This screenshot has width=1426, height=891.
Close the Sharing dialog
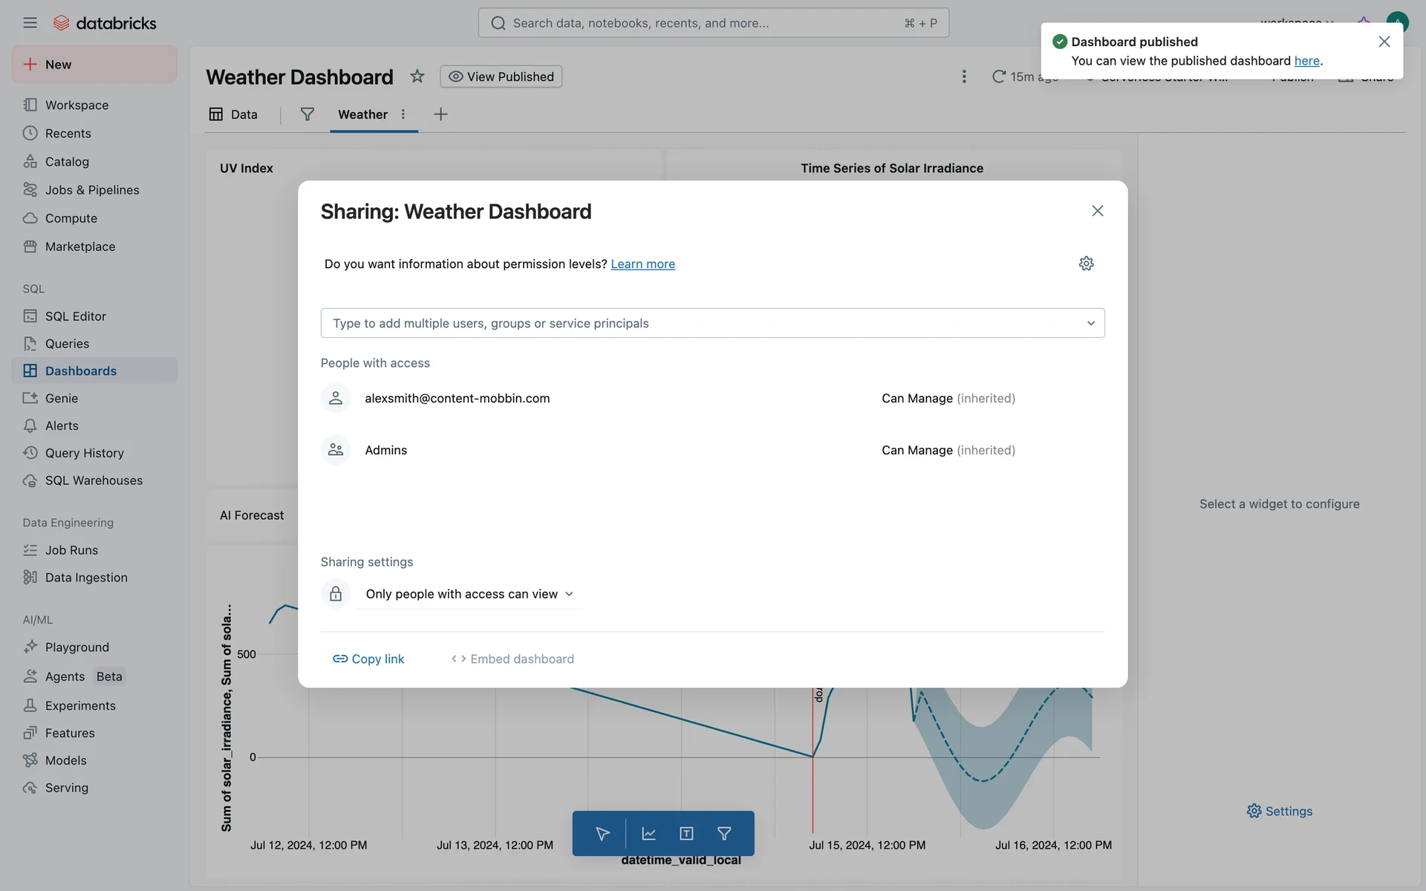coord(1097,211)
